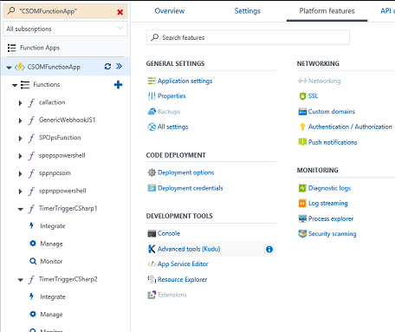This screenshot has width=395, height=332.
Task: Click the double-chevron icon next to CSOMFunctionApp
Action: click(x=119, y=67)
